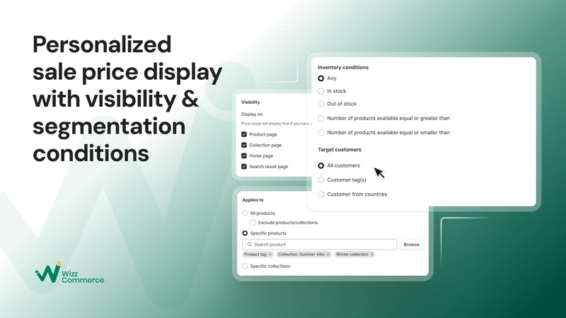Click the search magnifier icon
The image size is (566, 318).
click(x=249, y=245)
